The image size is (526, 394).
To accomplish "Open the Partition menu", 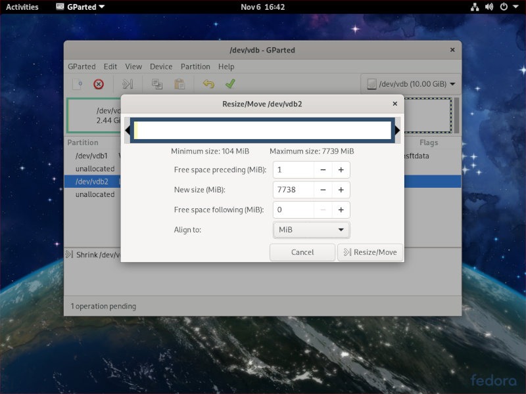I will point(195,66).
